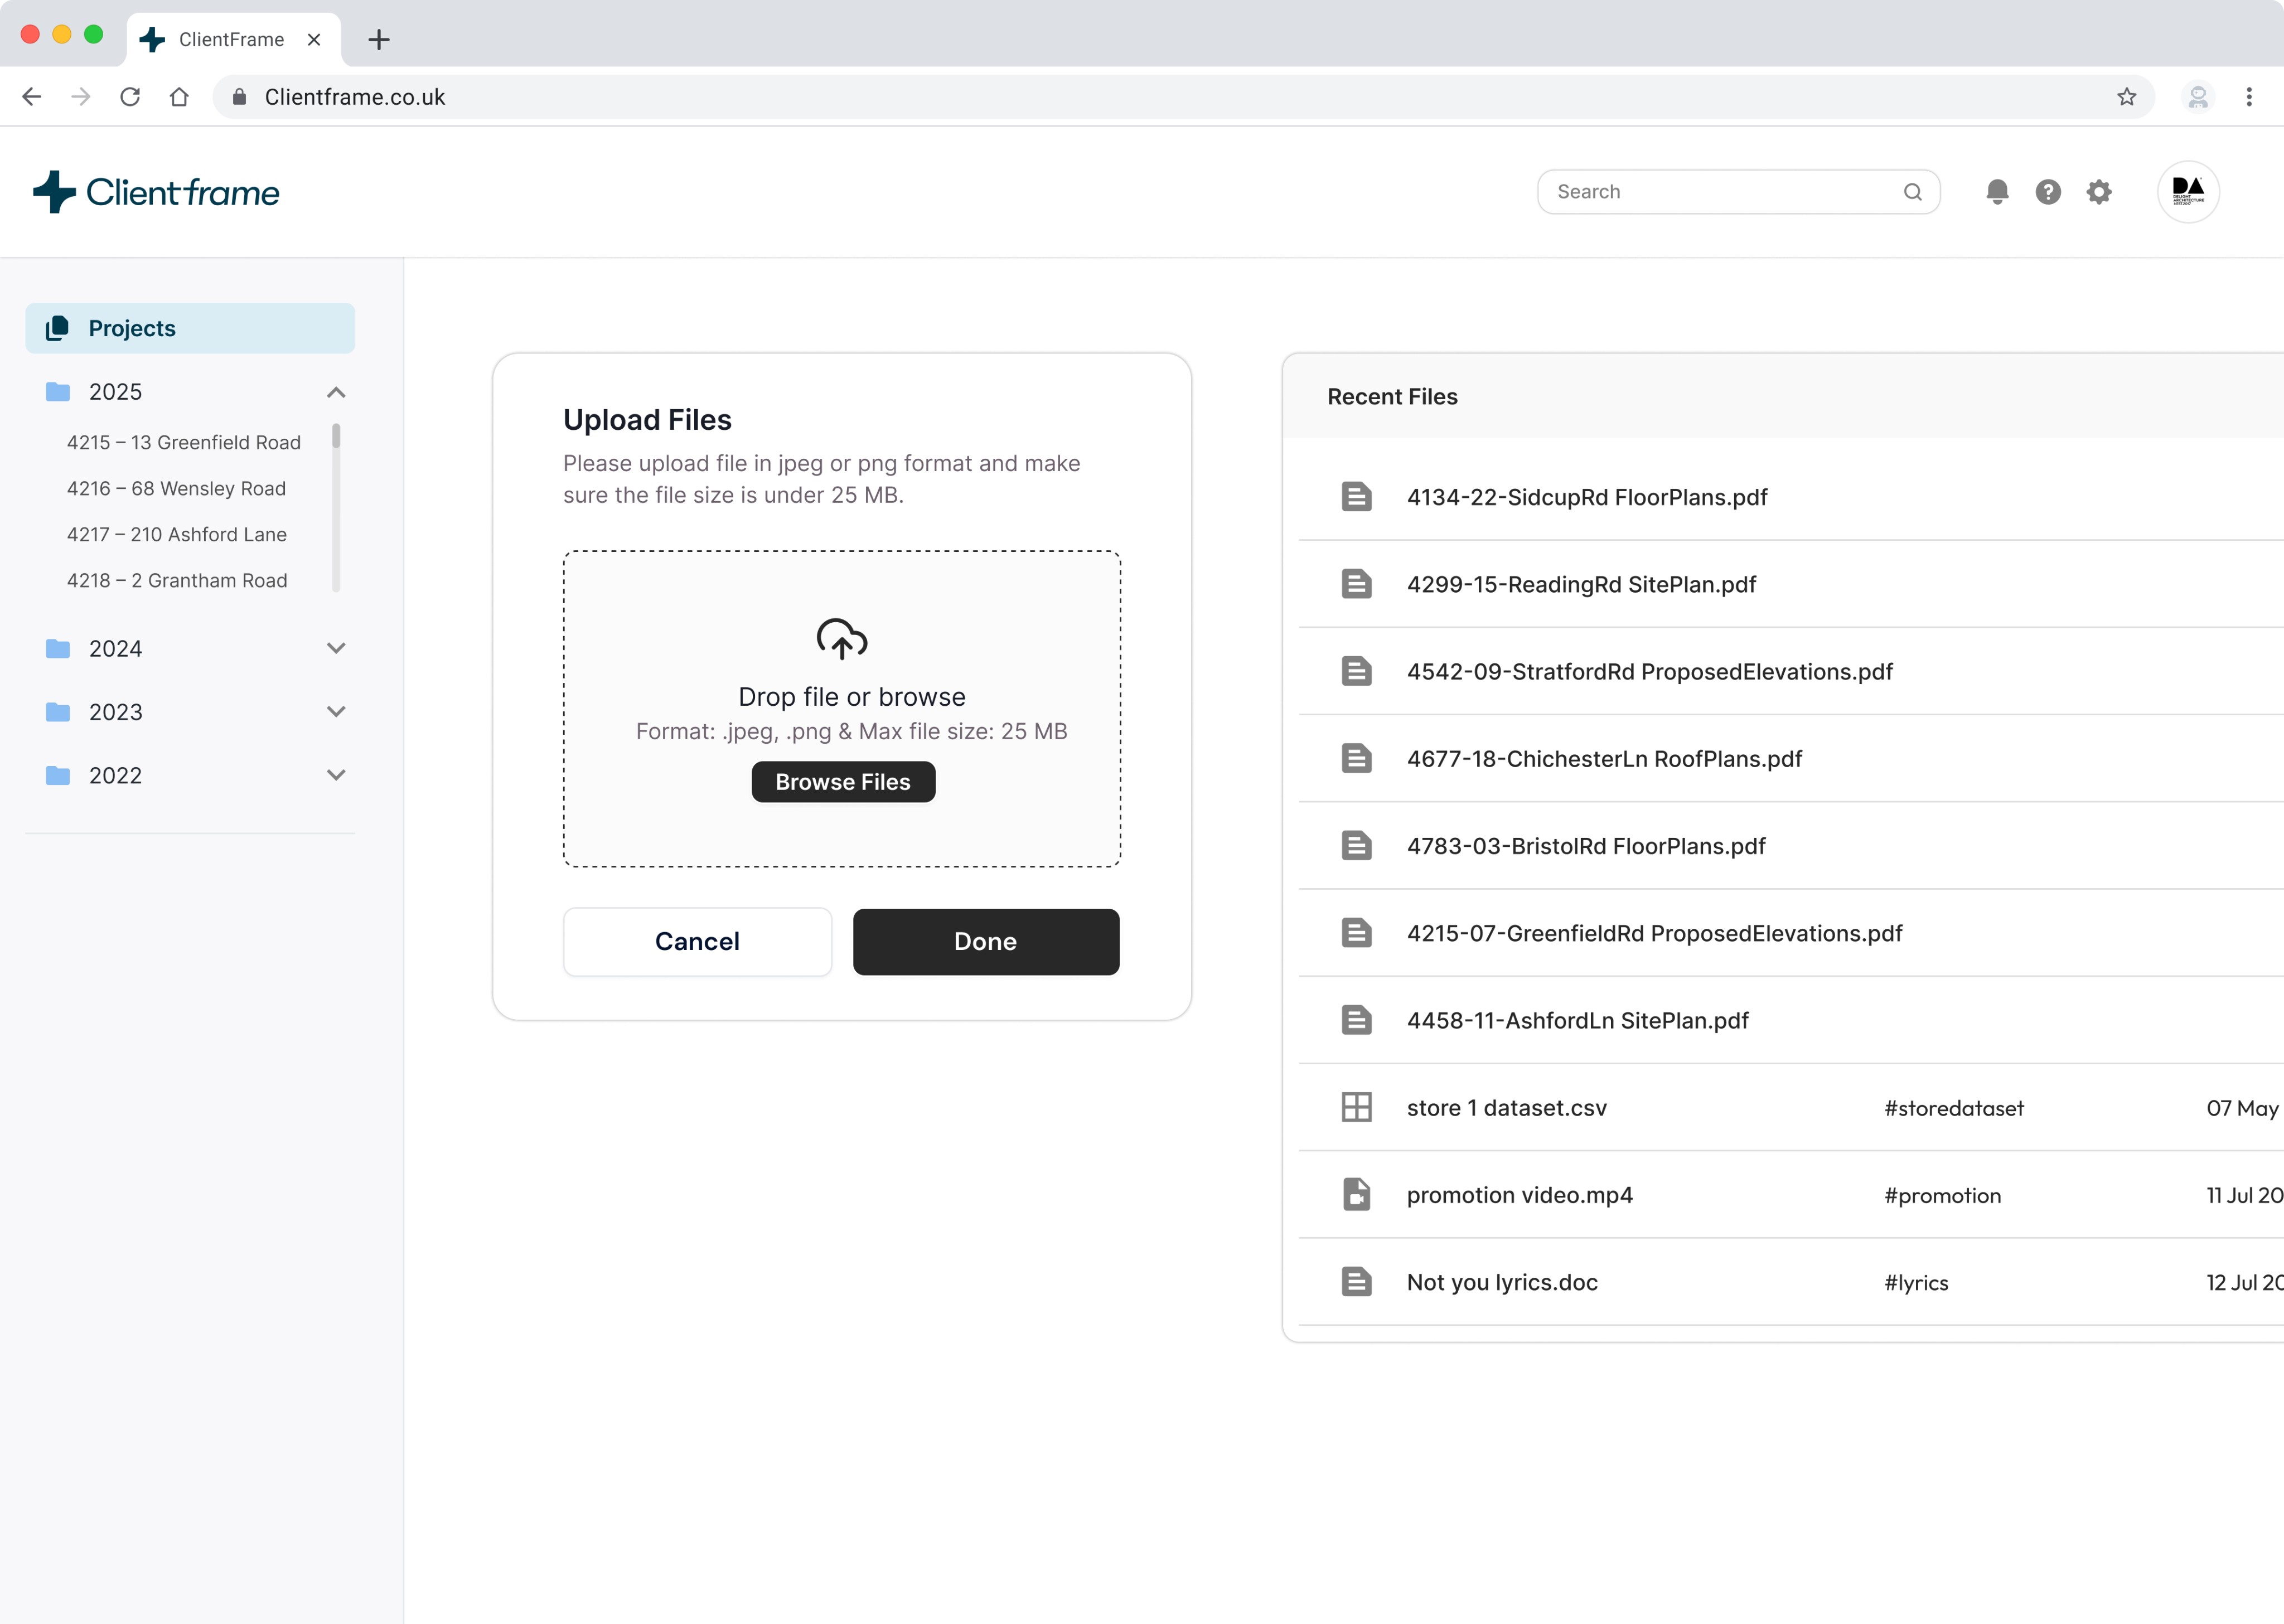Click the notifications bell icon
The height and width of the screenshot is (1624, 2284).
[1997, 191]
